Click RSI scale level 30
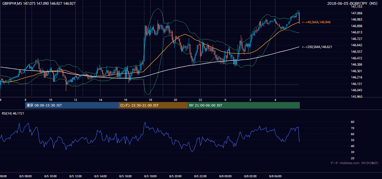This screenshot has width=382, height=179. point(352,152)
